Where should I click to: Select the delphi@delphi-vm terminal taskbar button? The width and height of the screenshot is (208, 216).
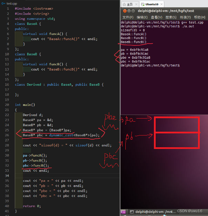tap(153, 212)
